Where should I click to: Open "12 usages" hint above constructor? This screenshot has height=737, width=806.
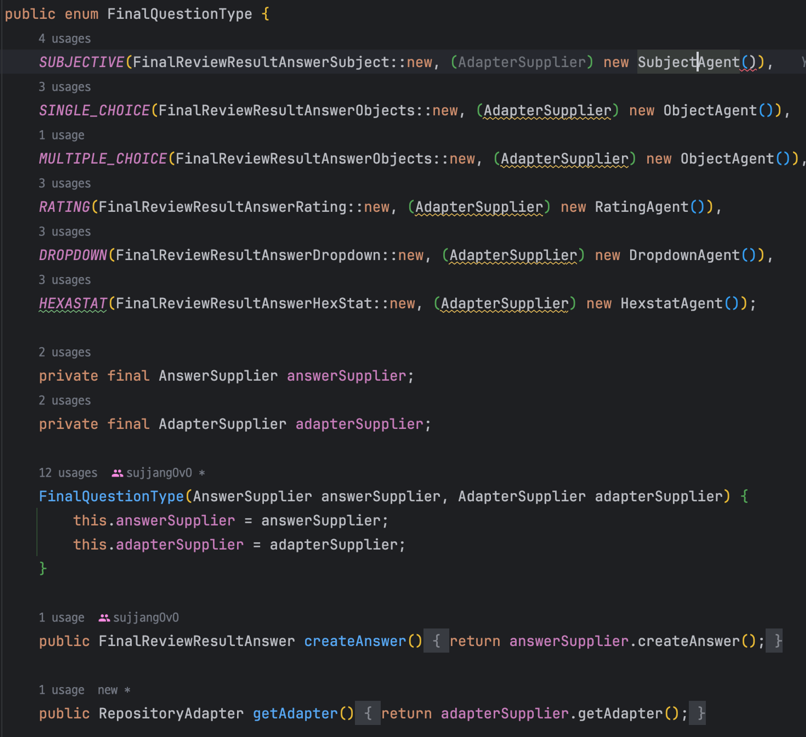pos(68,473)
